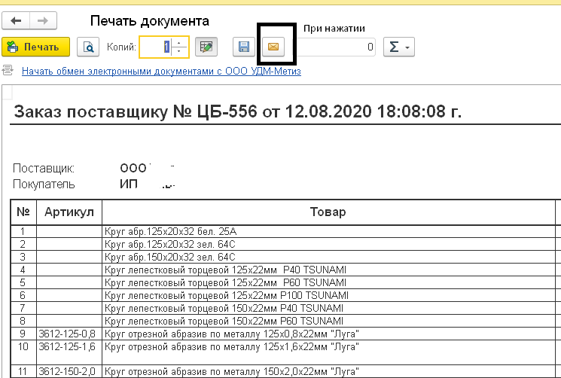Viewport: 561px width, 378px height.
Task: Click the document icon left of exchange link
Action: pos(8,72)
